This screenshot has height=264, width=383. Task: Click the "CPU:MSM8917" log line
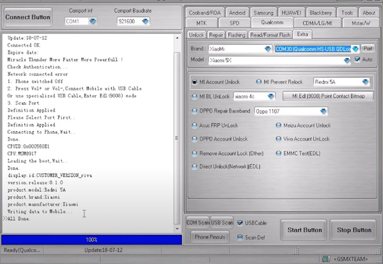pos(22,154)
